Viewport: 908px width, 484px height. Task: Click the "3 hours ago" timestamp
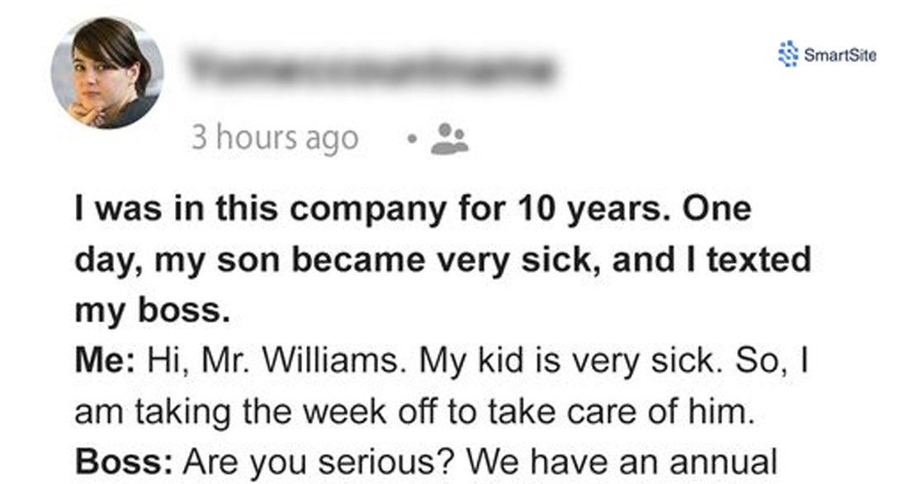pyautogui.click(x=275, y=138)
